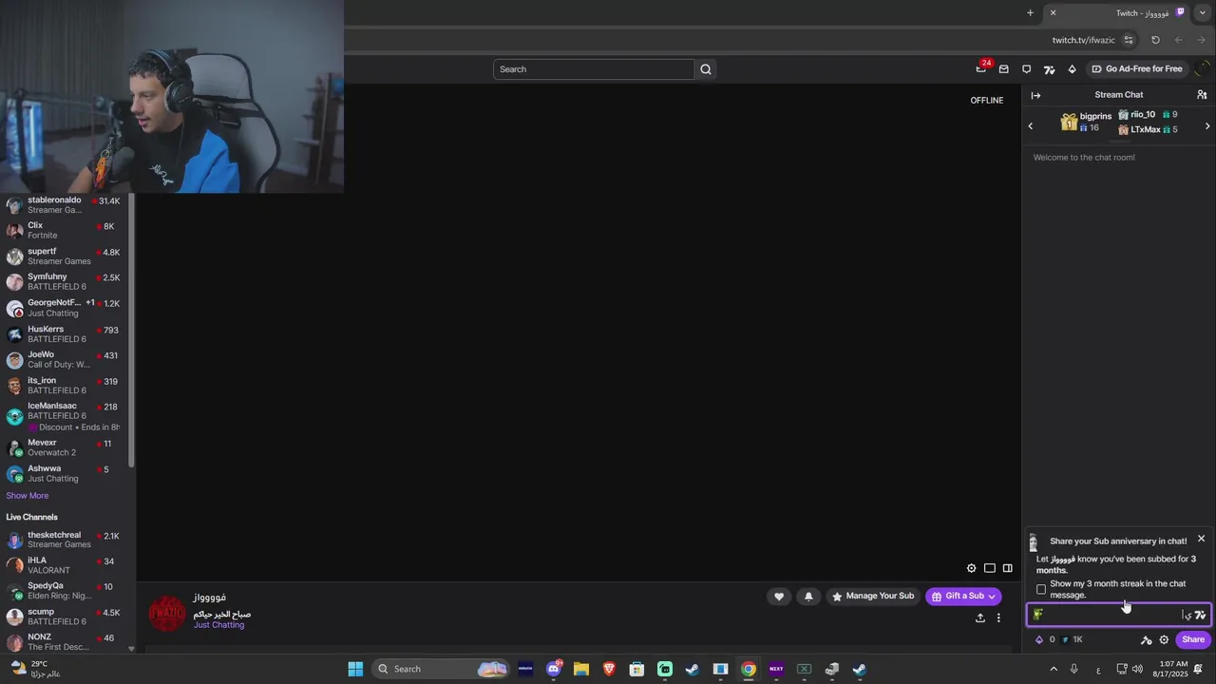The image size is (1216, 684).
Task: Open Brave browser from taskbar
Action: 609,669
